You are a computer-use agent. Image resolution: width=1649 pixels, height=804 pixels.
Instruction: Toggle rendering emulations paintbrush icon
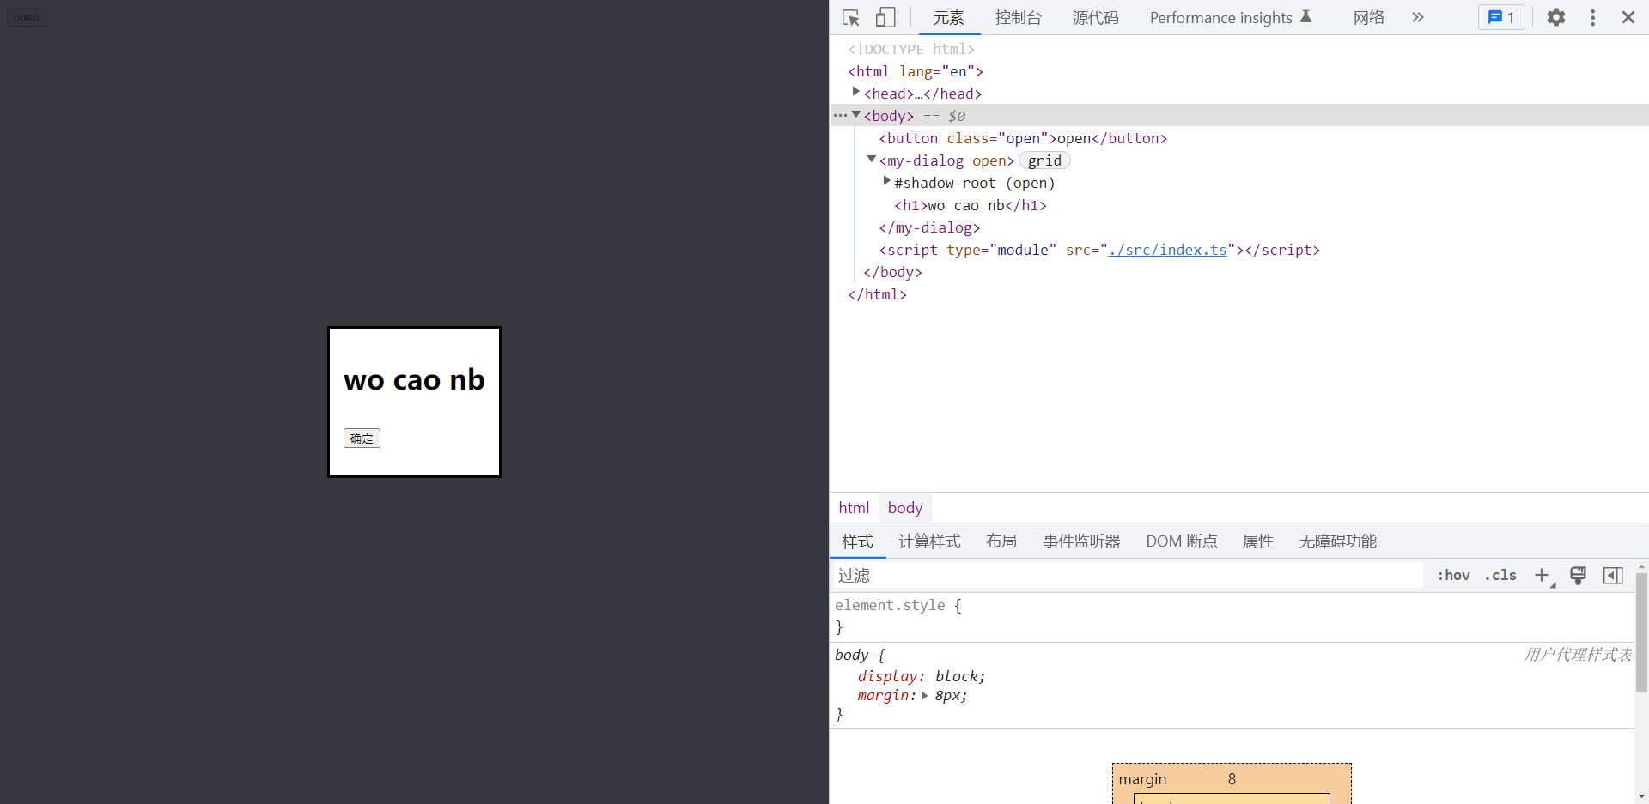coord(1578,576)
